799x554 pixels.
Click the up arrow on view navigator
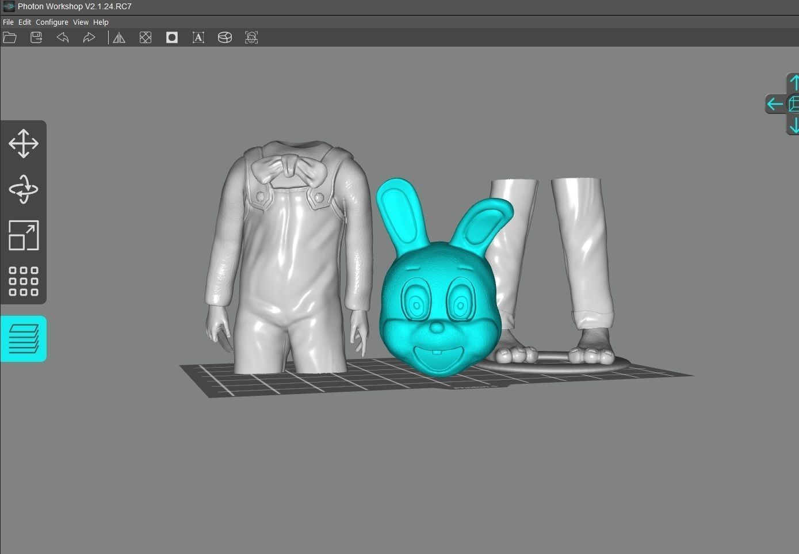pyautogui.click(x=794, y=82)
